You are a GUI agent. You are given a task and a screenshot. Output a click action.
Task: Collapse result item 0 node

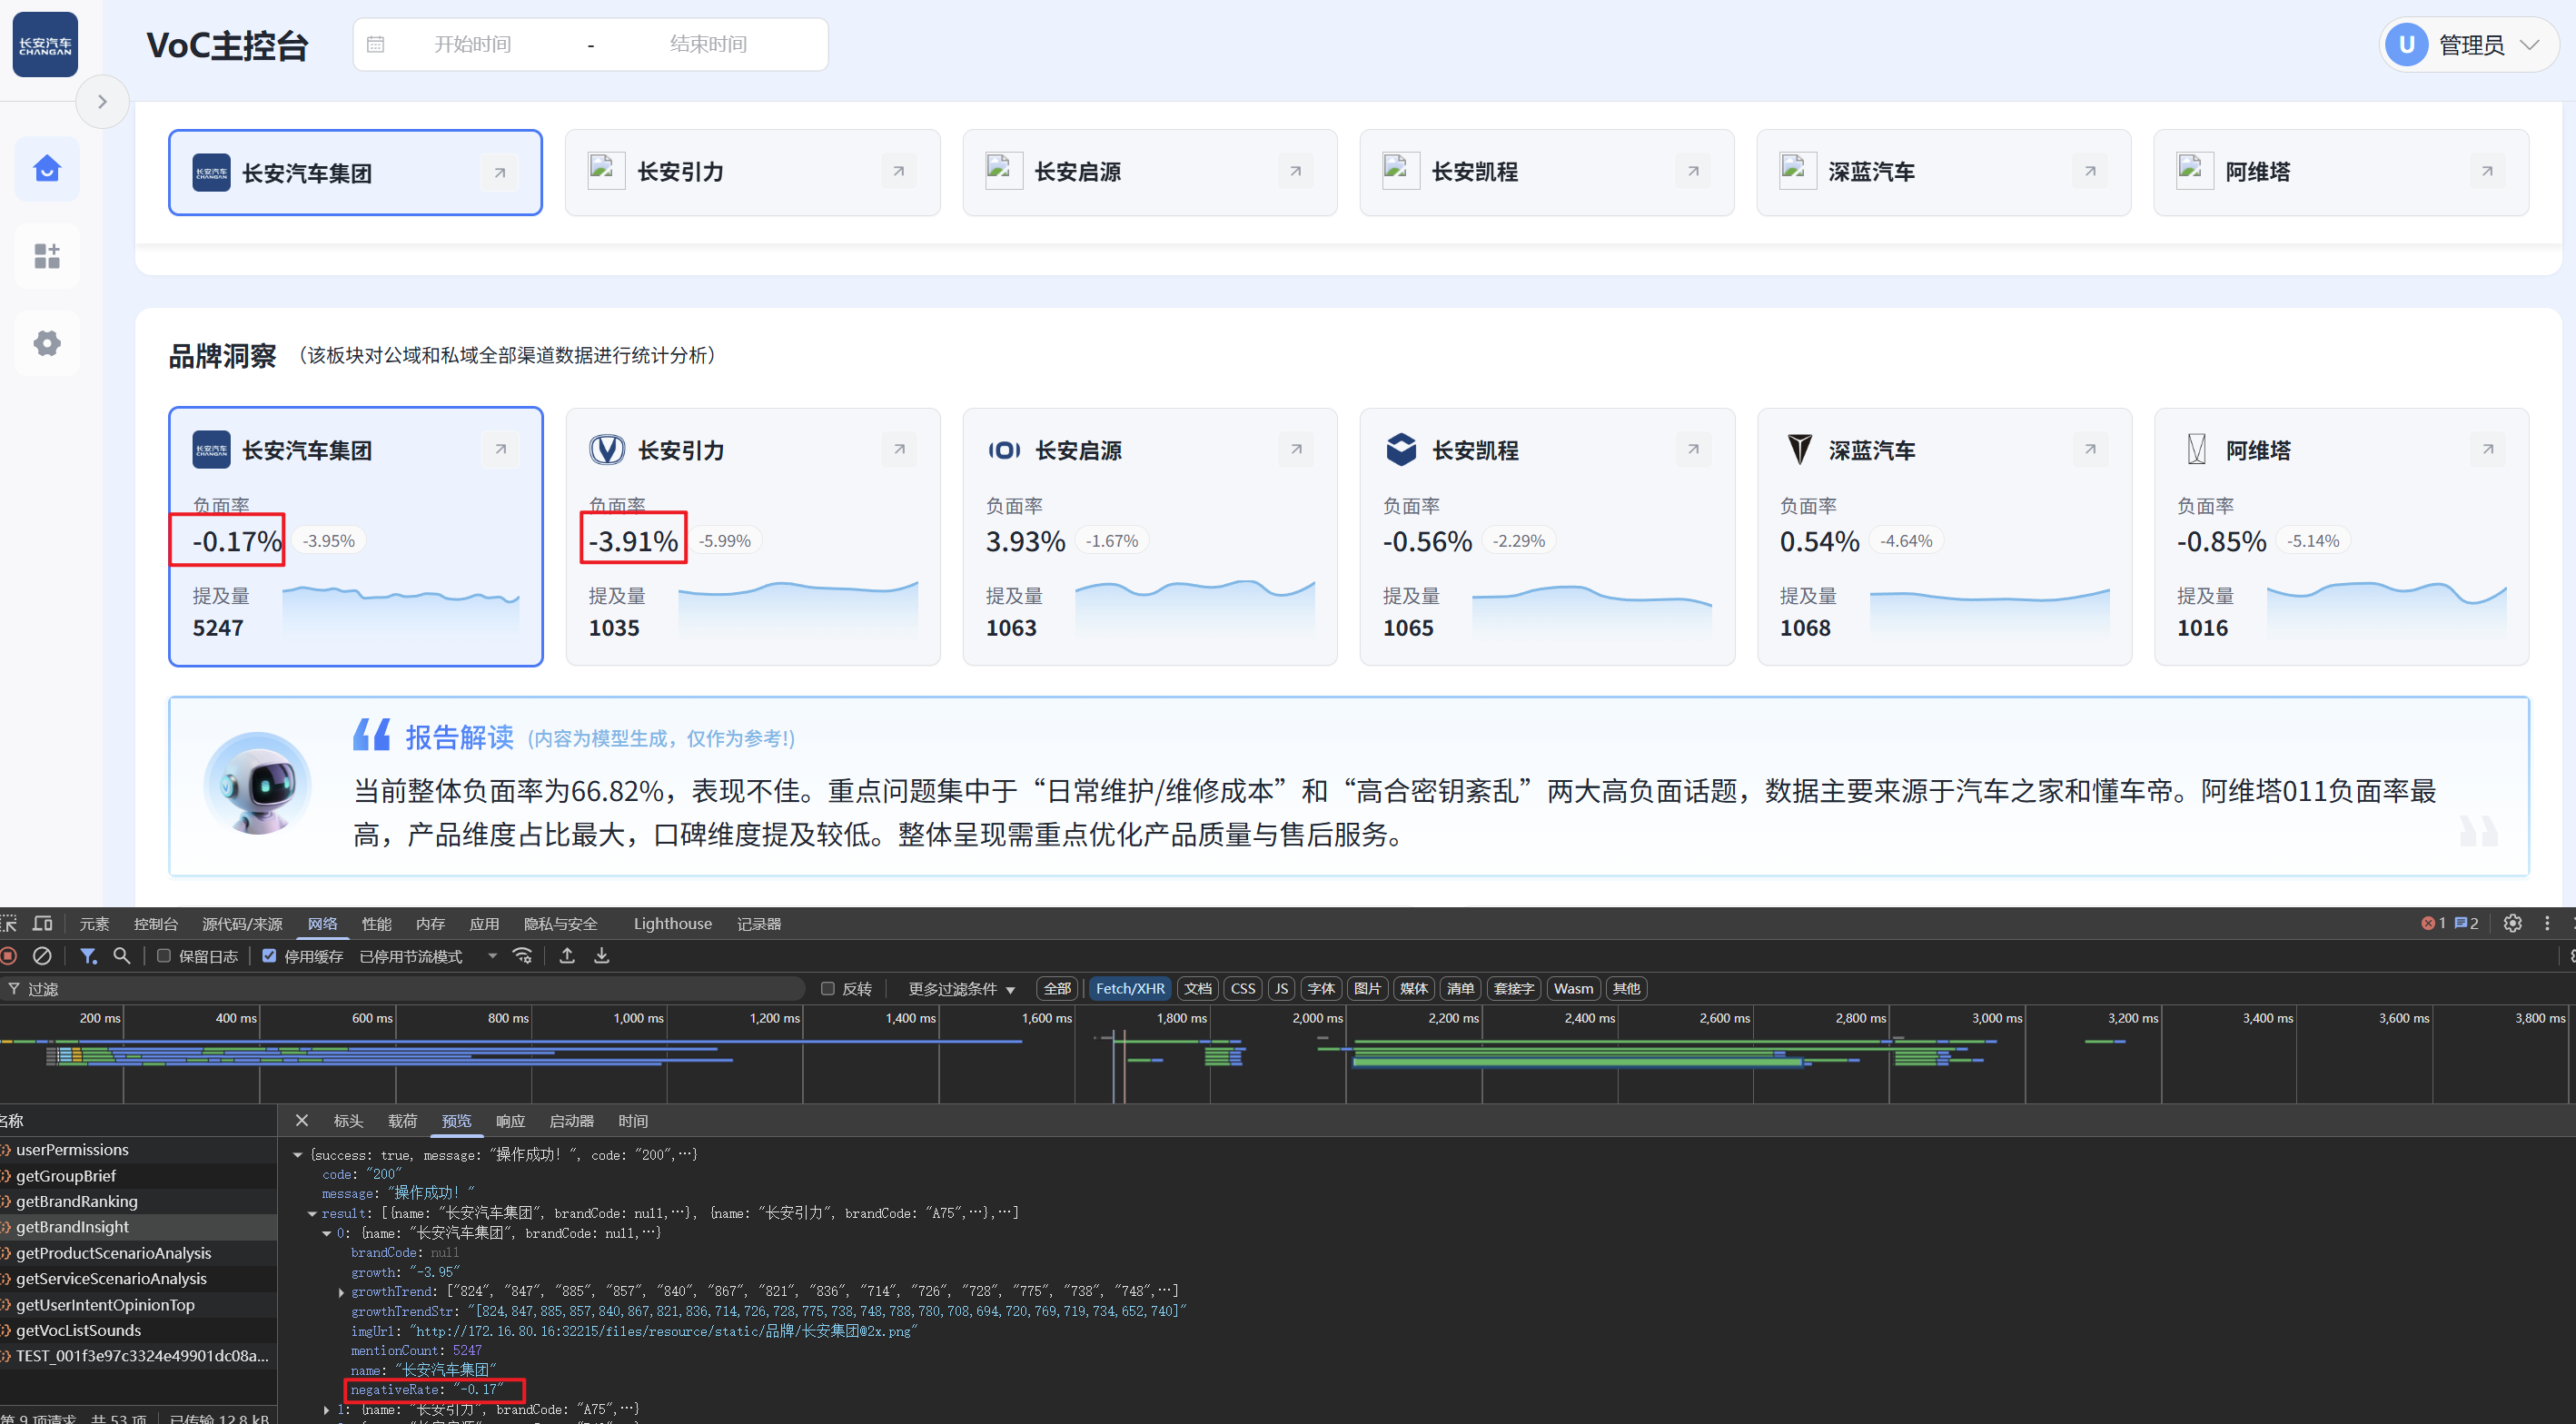pyautogui.click(x=326, y=1233)
